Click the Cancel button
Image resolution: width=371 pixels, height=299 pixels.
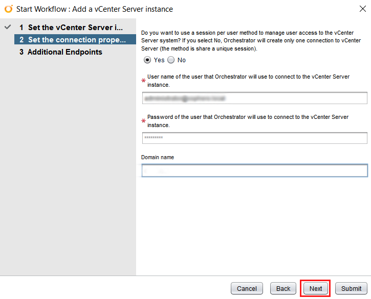point(247,288)
